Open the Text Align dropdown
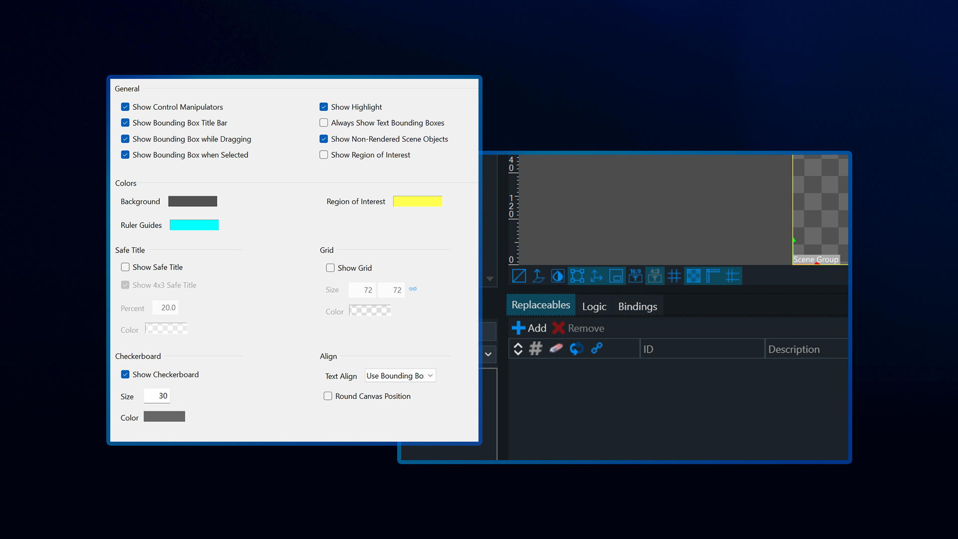958x539 pixels. coord(400,376)
